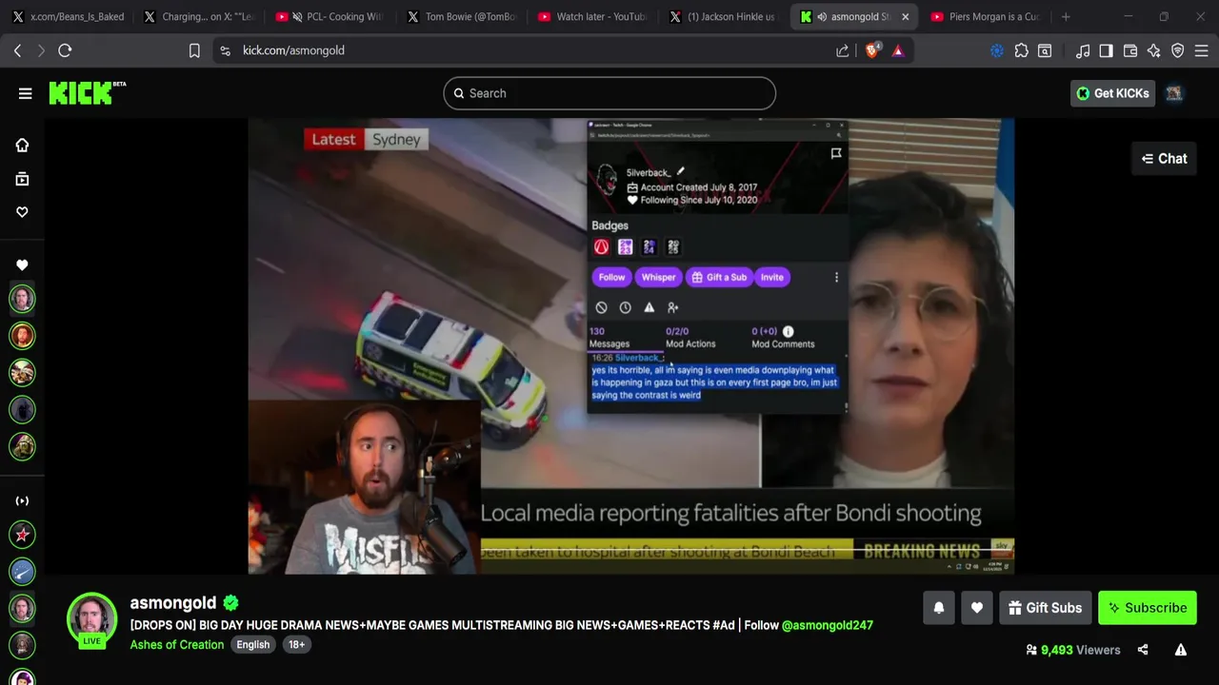Report the stream with the warning icon

point(1181,650)
